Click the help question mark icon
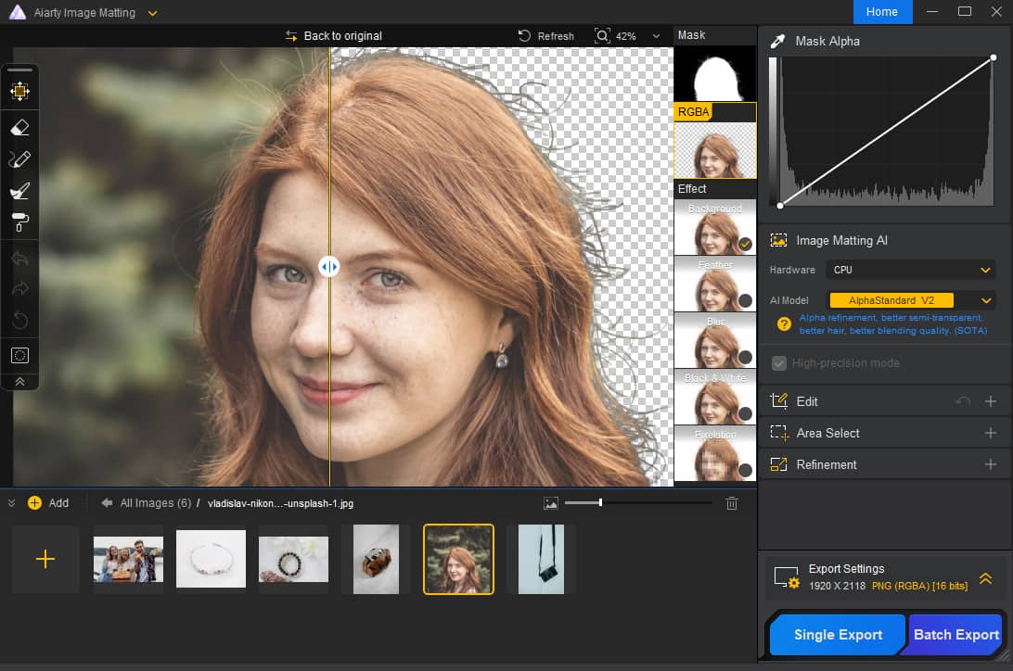Image resolution: width=1013 pixels, height=671 pixels. click(x=784, y=324)
